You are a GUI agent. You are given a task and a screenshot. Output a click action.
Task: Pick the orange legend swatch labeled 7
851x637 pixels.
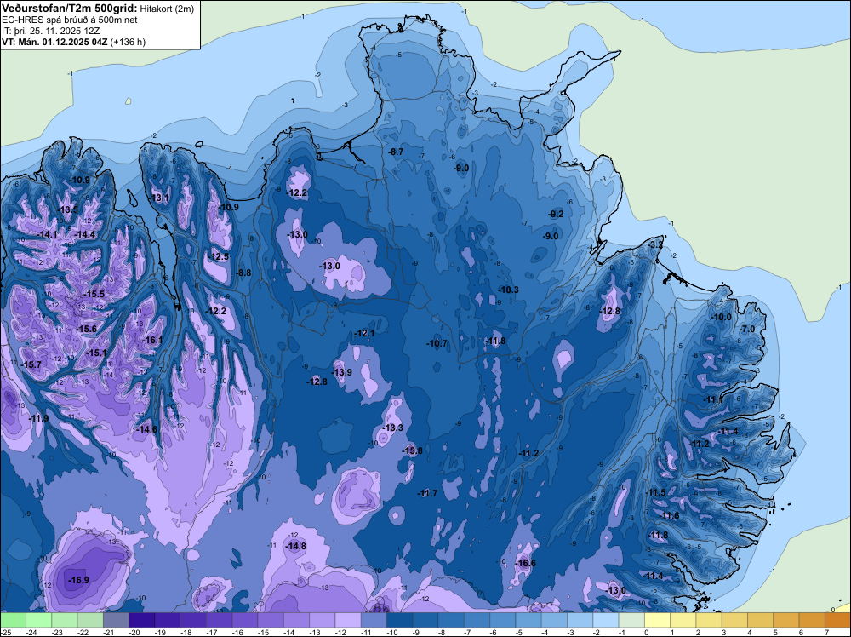point(838,620)
